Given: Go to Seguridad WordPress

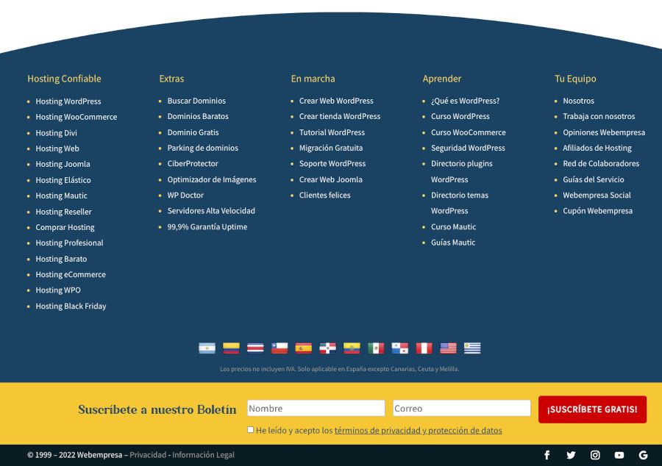Looking at the screenshot, I should point(469,148).
